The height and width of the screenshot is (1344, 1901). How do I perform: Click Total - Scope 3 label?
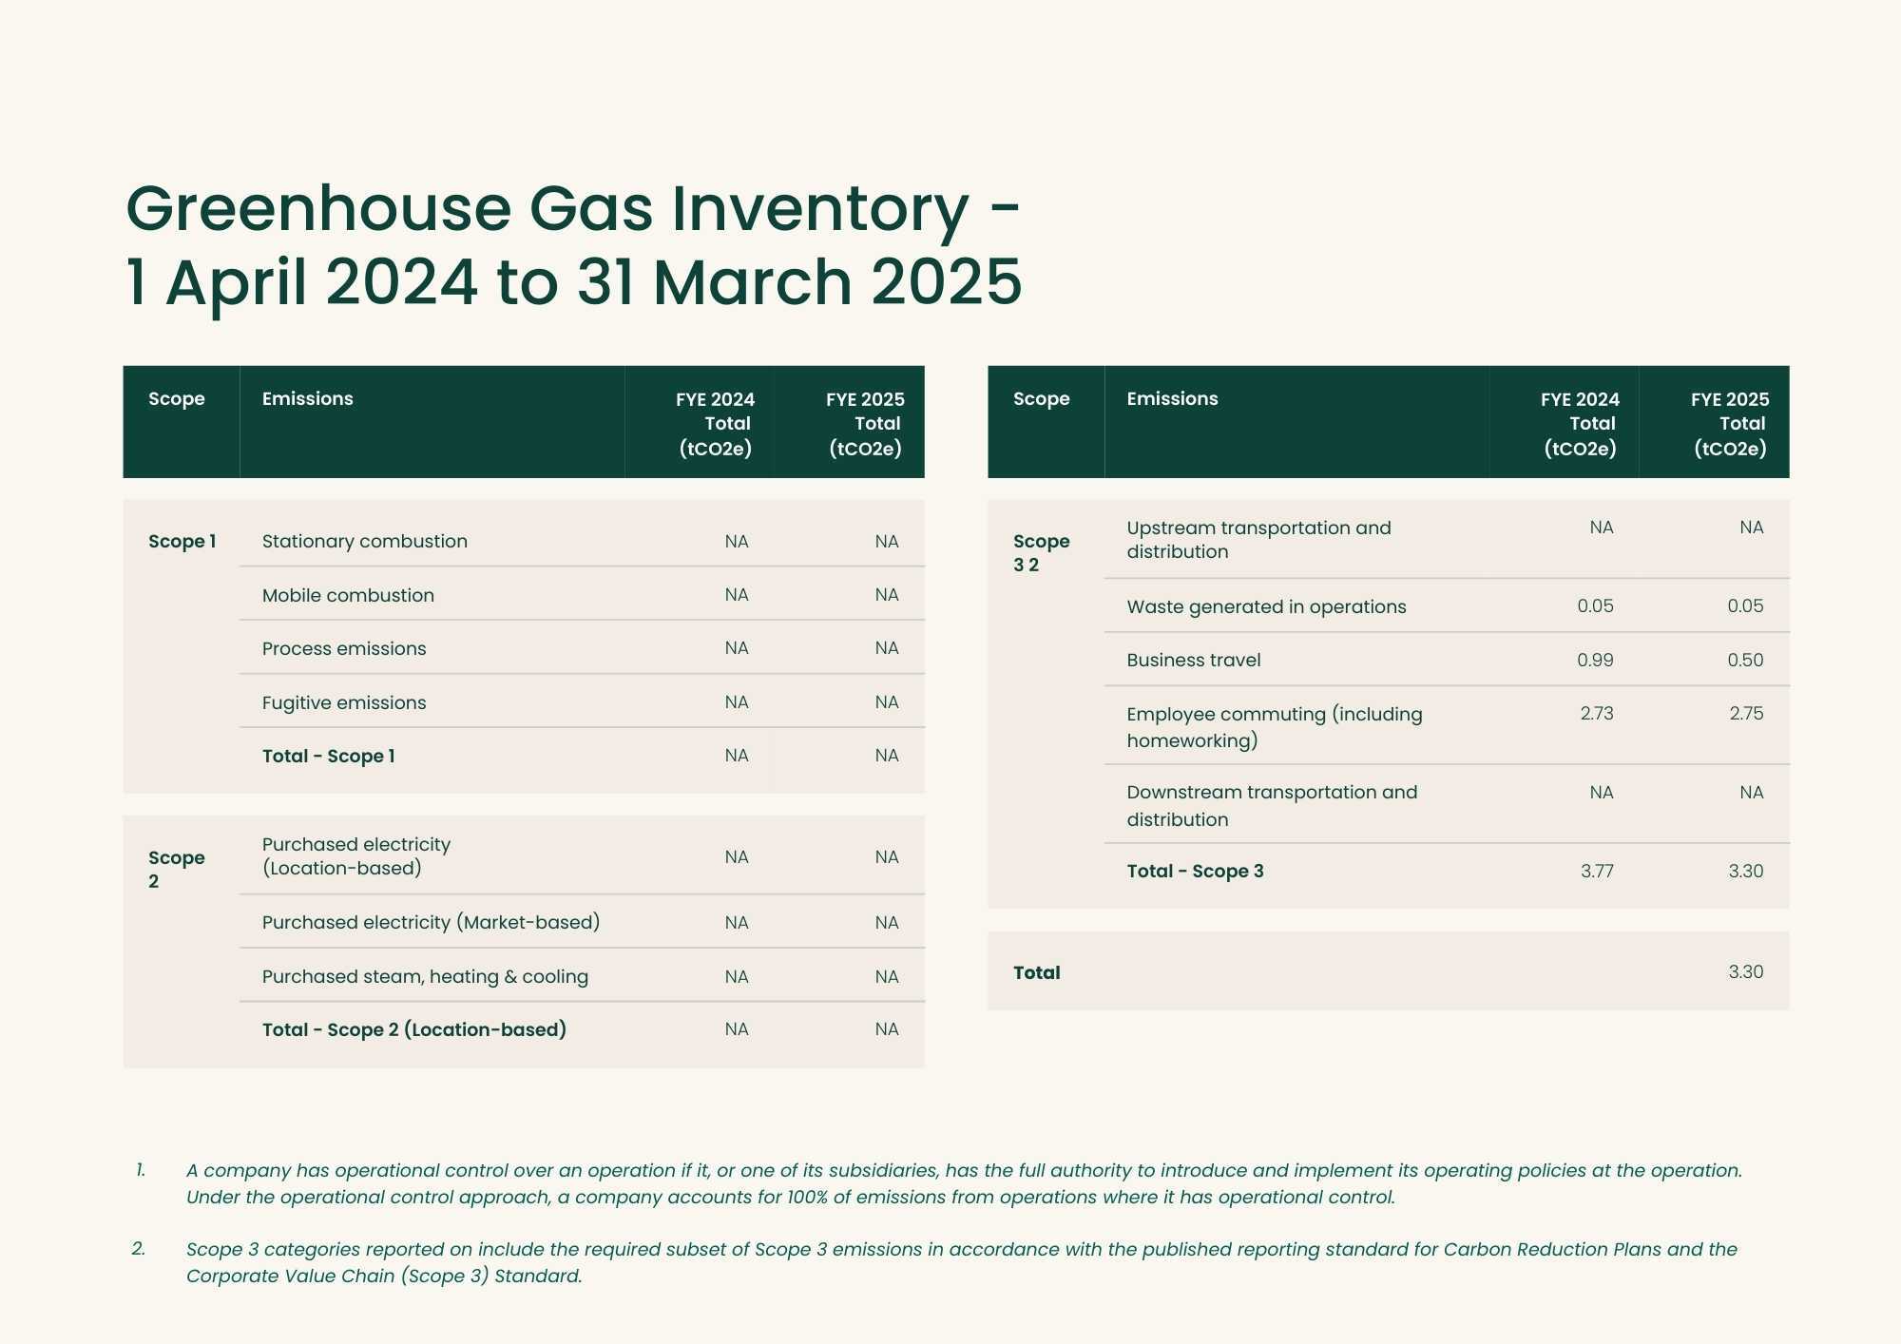(1195, 871)
